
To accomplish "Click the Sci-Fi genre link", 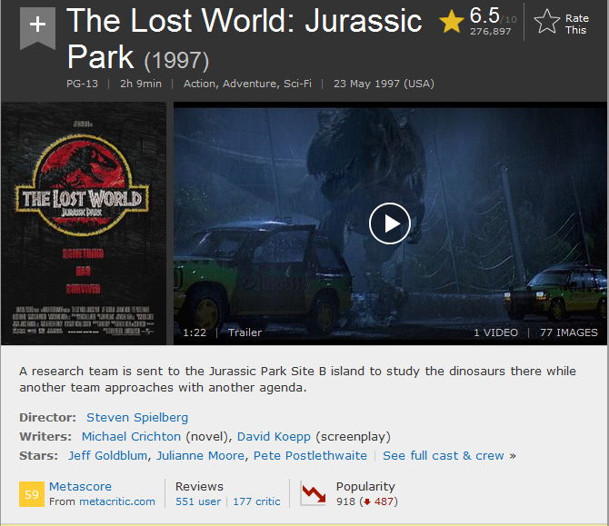I will point(297,84).
